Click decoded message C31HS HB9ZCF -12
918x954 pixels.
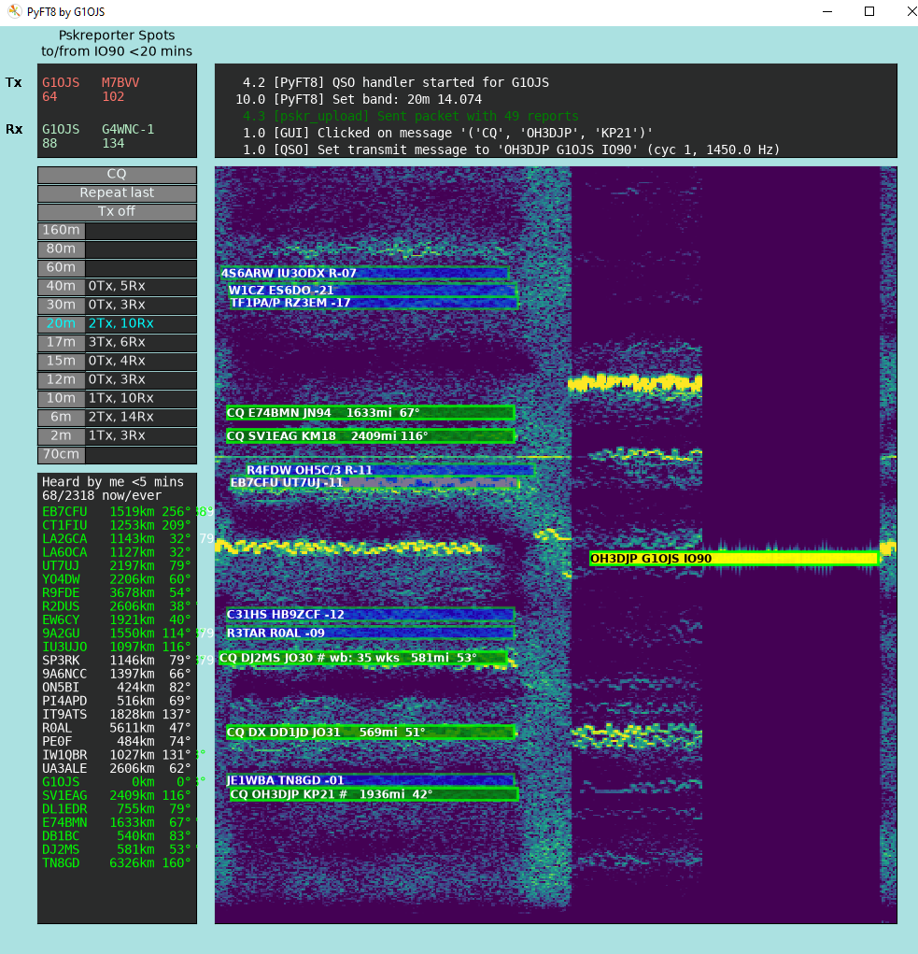point(370,615)
